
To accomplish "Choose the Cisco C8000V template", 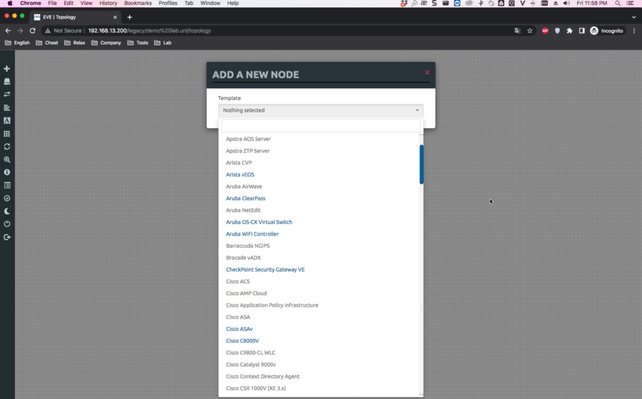I will click(x=243, y=341).
